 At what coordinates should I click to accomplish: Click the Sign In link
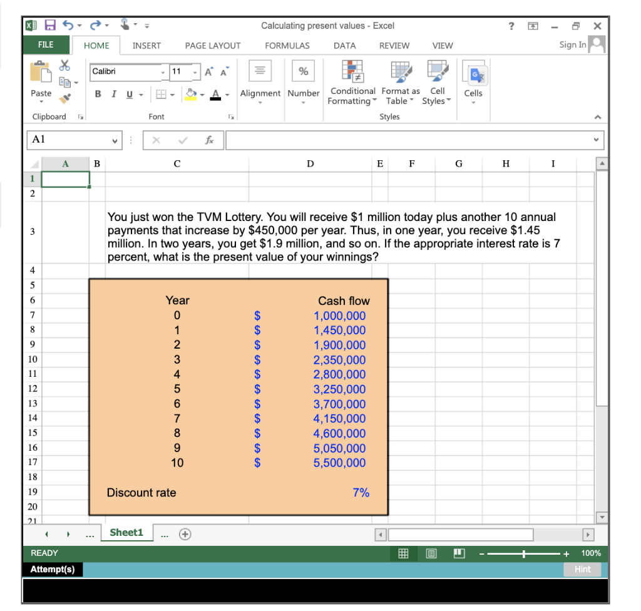pyautogui.click(x=572, y=44)
